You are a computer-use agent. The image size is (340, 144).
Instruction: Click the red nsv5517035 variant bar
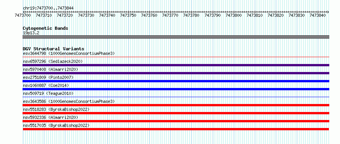pyautogui.click(x=176, y=129)
